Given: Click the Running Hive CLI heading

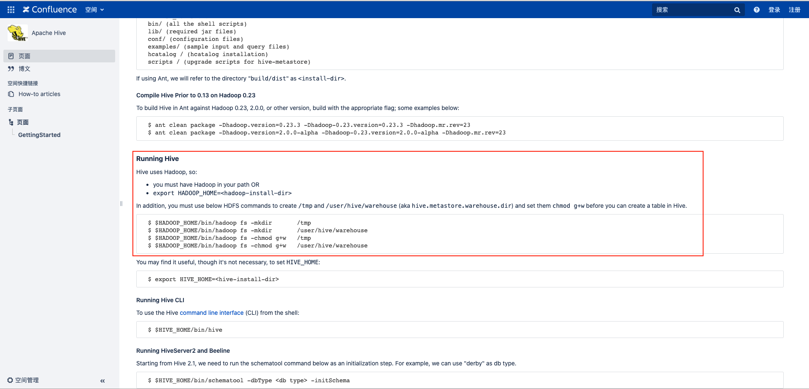Looking at the screenshot, I should coord(160,300).
